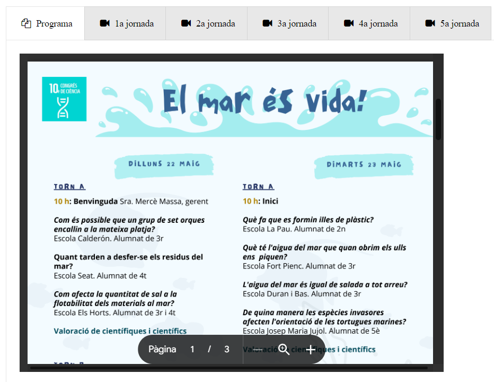The image size is (494, 382).
Task: Click the camera icon beside 5a jornada
Action: (430, 23)
